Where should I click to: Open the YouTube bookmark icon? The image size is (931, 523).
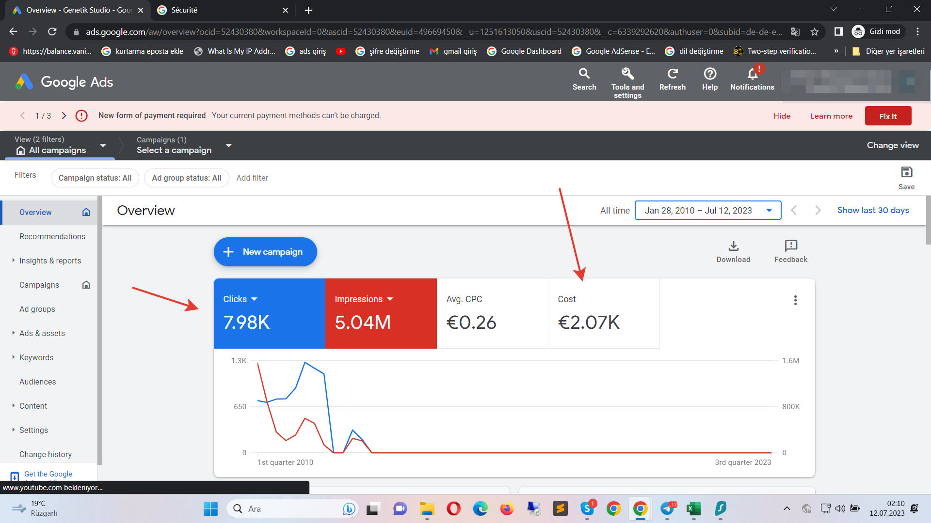341,51
